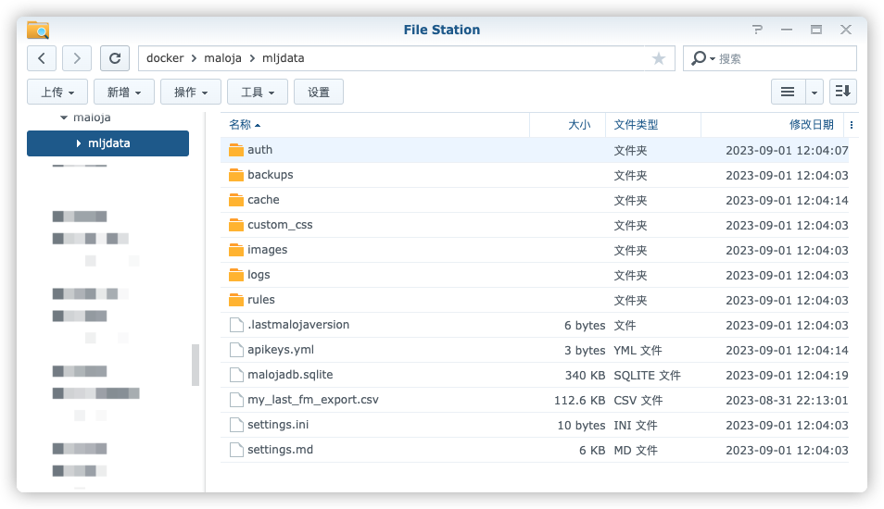Screen dimensions: 884x509
Task: Collapse the maloja tree node
Action: [x=64, y=118]
